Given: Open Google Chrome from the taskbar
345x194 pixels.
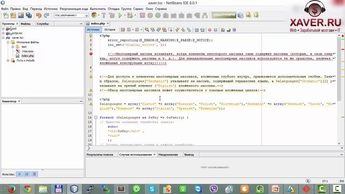Looking at the screenshot, I should pos(27,189).
